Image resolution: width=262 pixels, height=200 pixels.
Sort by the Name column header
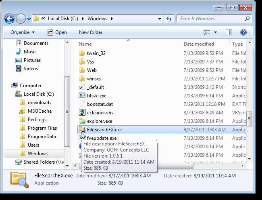85,44
